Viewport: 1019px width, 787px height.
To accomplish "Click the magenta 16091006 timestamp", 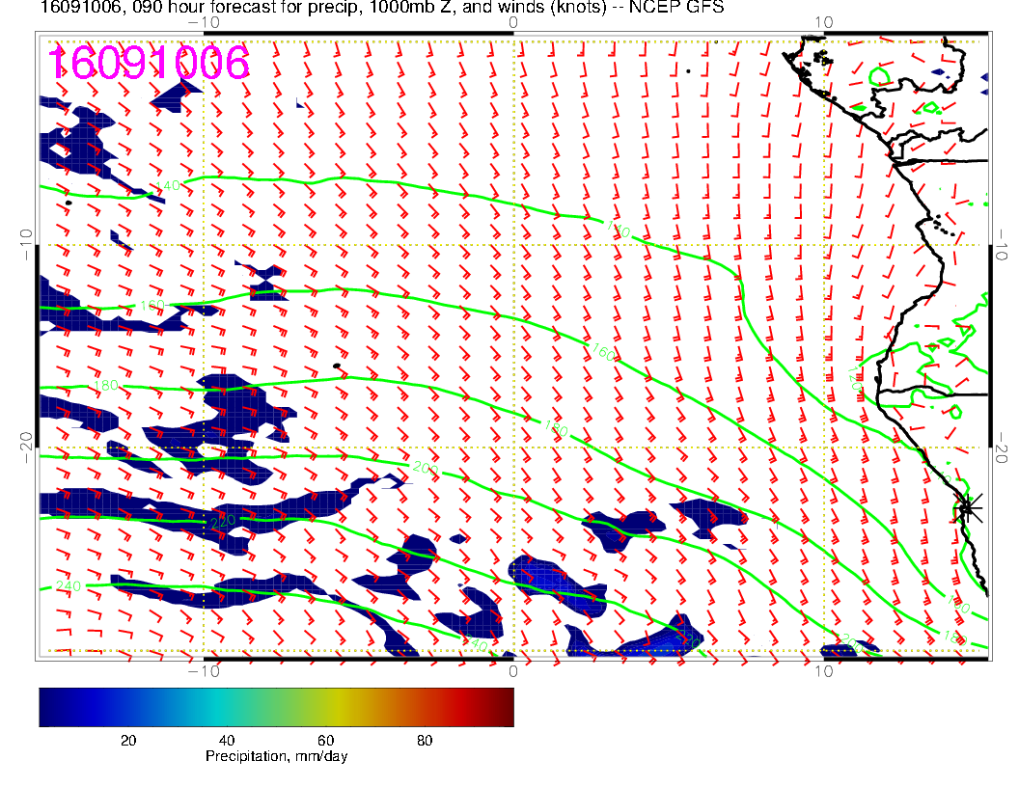I will (149, 63).
